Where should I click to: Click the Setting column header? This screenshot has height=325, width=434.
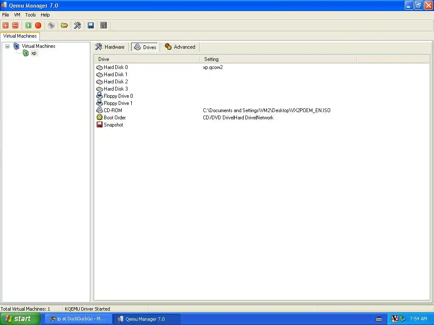(x=278, y=59)
